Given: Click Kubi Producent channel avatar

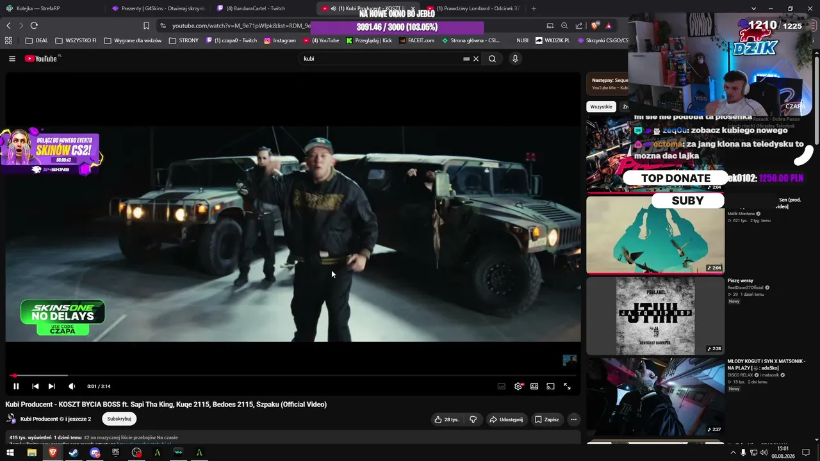Looking at the screenshot, I should pos(11,419).
